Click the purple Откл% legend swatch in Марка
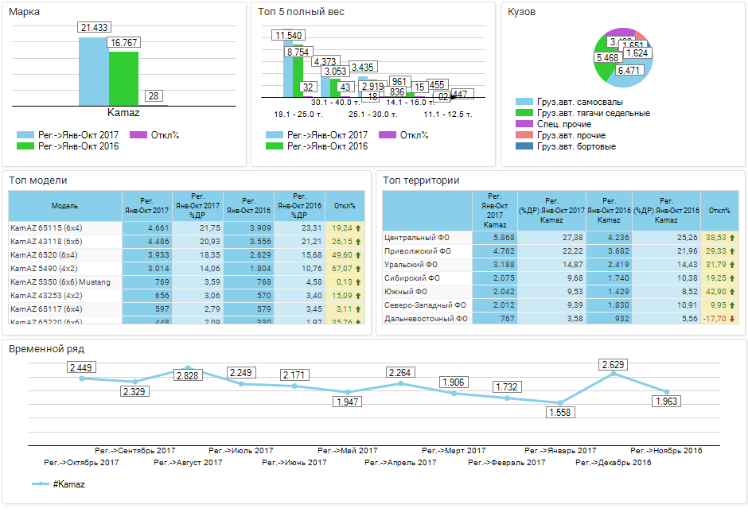This screenshot has height=528, width=748. point(138,135)
